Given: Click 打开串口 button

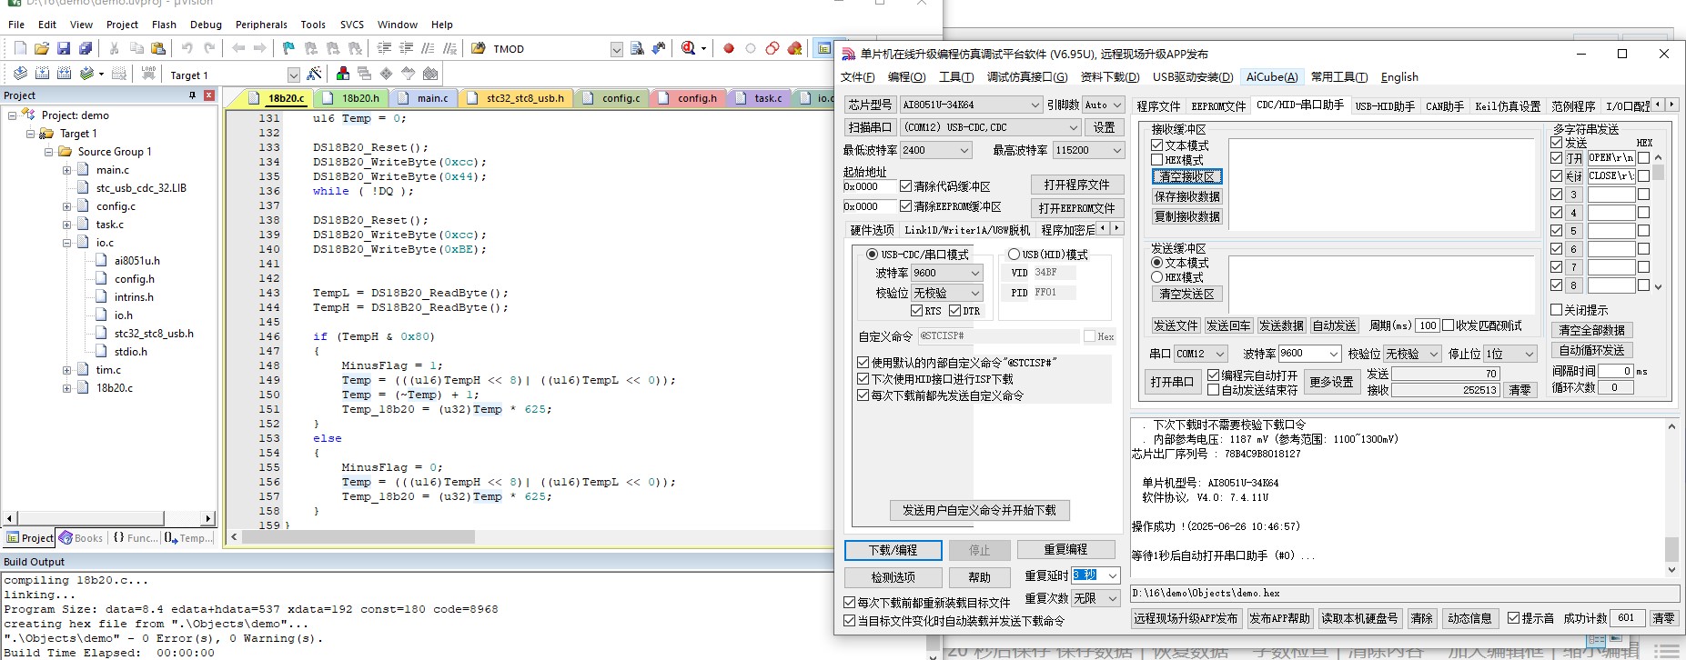Looking at the screenshot, I should click(x=1172, y=382).
